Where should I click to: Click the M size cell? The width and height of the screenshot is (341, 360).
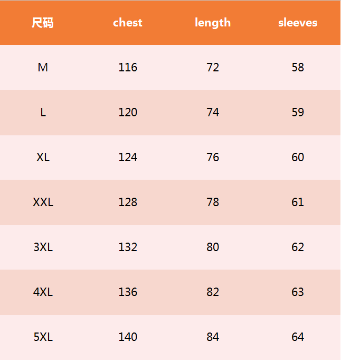tap(43, 68)
